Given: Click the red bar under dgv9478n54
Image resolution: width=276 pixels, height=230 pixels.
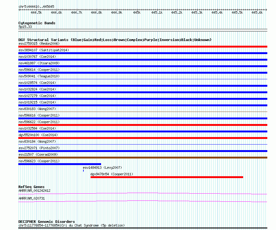Looking at the screenshot, I should pos(167,177).
